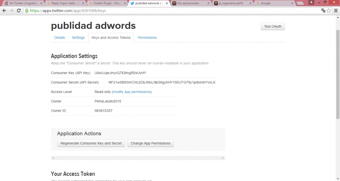The image size is (340, 181).
Task: Close the Google tab
Action: point(292,3)
